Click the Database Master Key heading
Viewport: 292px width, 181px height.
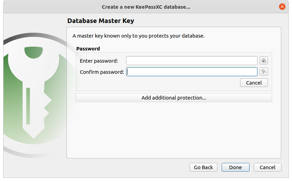(100, 21)
